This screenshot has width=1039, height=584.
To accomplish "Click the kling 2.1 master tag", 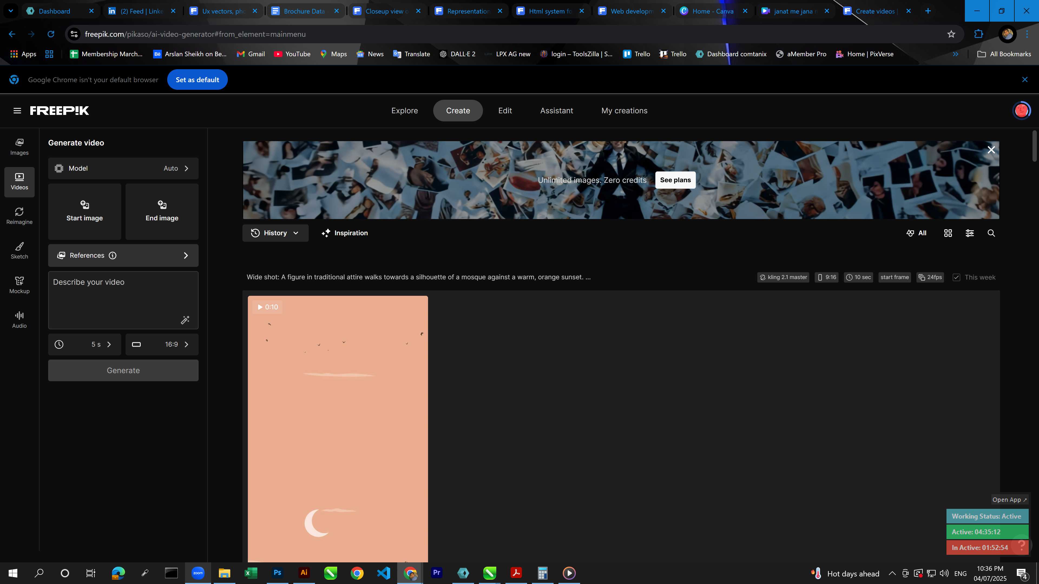I will tap(783, 277).
